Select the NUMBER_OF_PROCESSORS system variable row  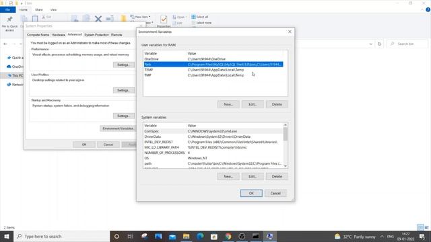coord(213,153)
